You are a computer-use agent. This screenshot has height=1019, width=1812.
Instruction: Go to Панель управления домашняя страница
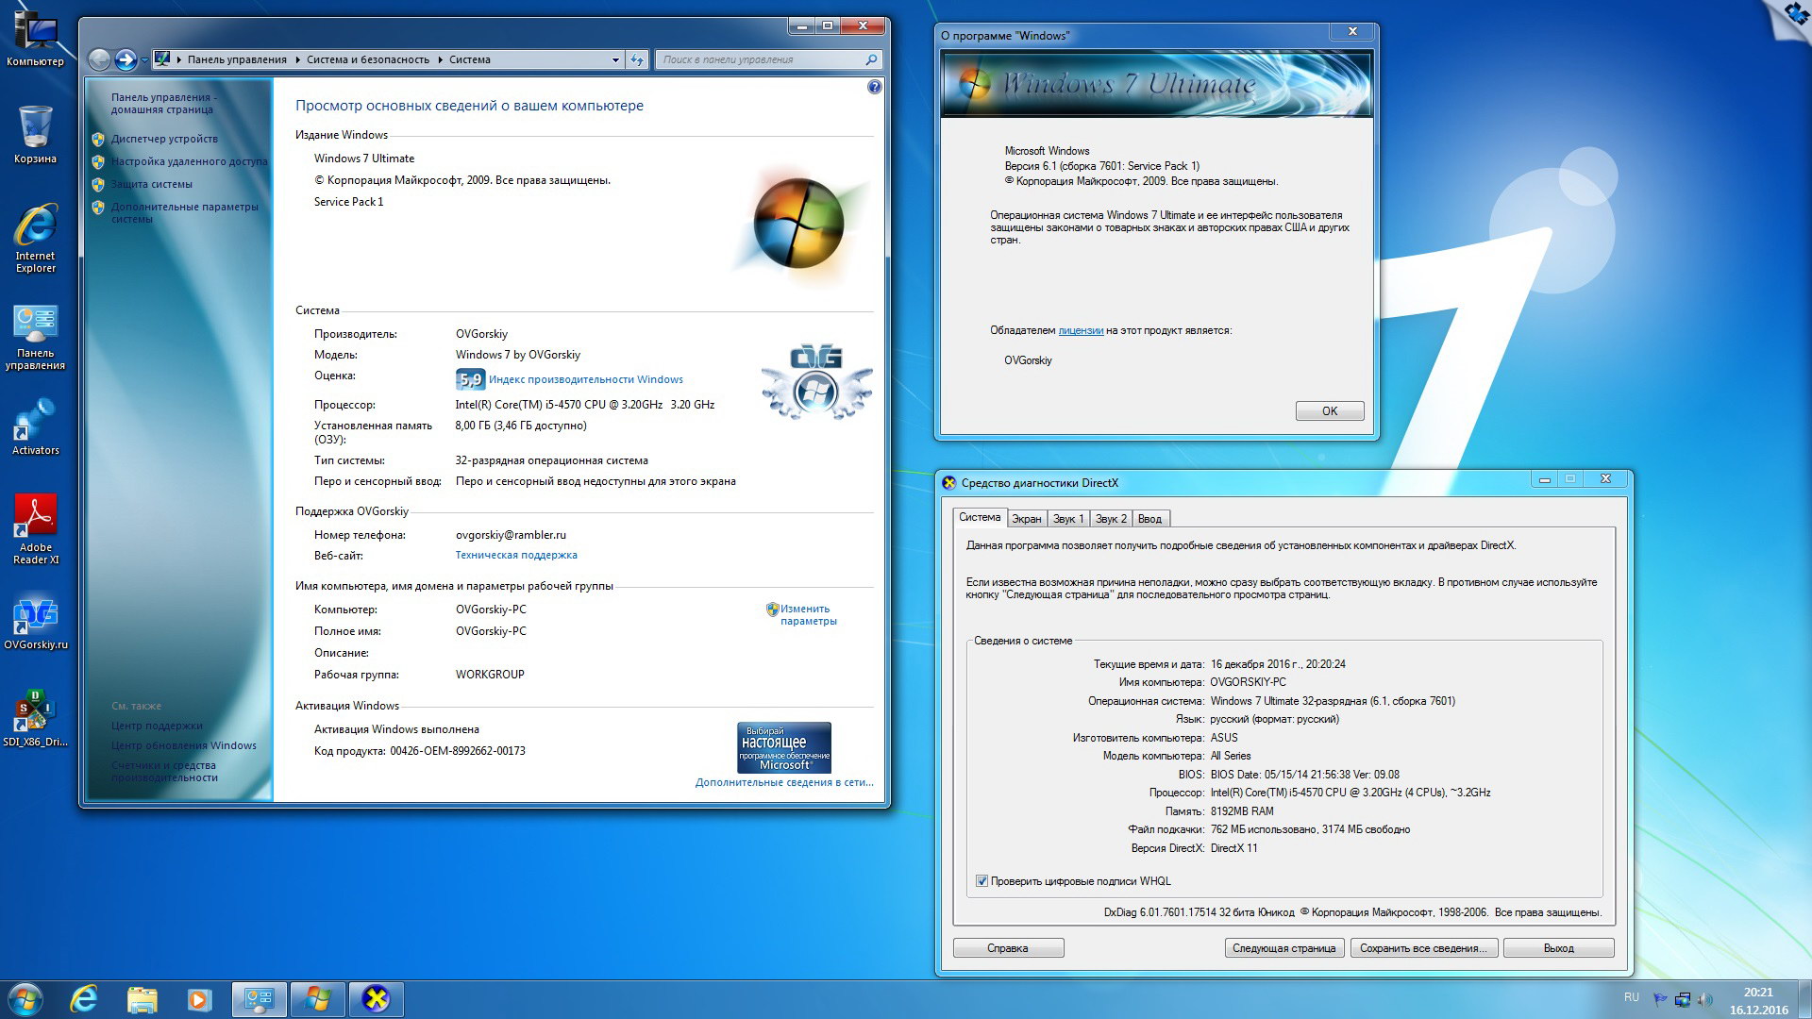pyautogui.click(x=163, y=103)
